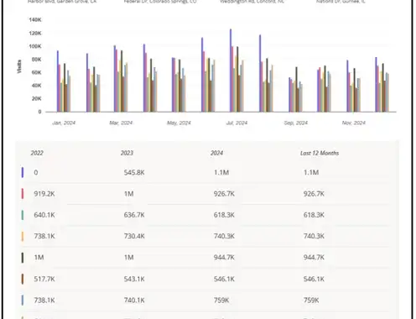Click 618.3K under the 2024 column
416x319 pixels.
pos(224,215)
